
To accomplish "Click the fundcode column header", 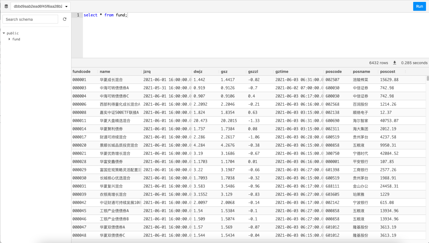I will (82, 72).
